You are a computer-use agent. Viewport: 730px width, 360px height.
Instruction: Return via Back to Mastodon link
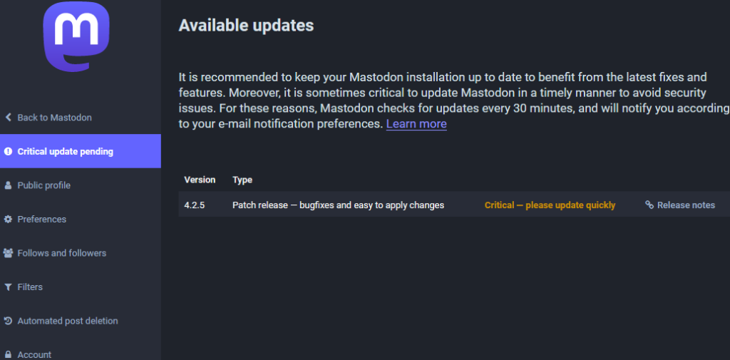coord(54,118)
